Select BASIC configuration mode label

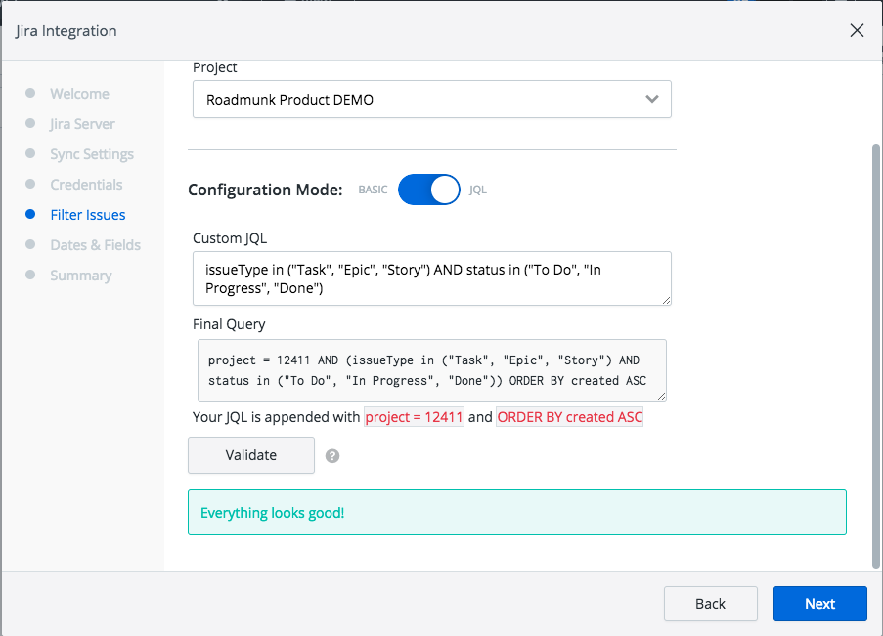(x=373, y=191)
